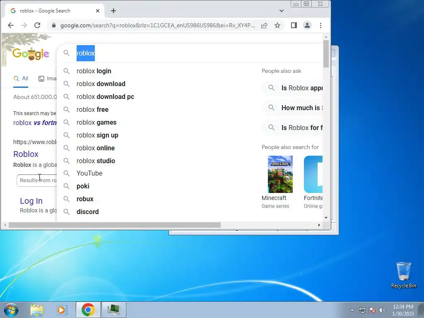The width and height of the screenshot is (424, 318).
Task: Click the Chrome taskbar icon
Action: tap(88, 310)
